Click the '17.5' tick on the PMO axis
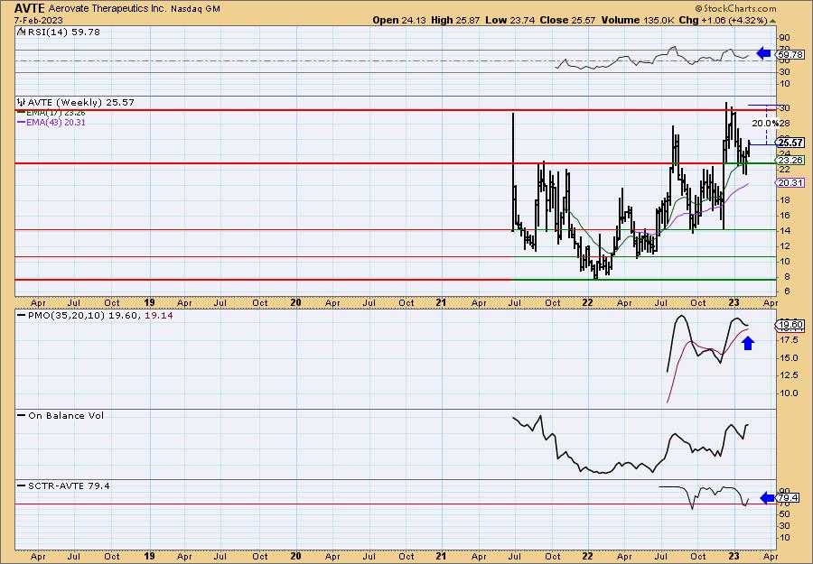 (x=788, y=339)
